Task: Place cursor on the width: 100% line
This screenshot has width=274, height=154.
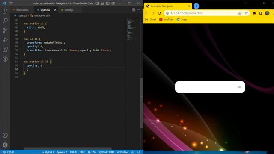Action: [x=36, y=27]
